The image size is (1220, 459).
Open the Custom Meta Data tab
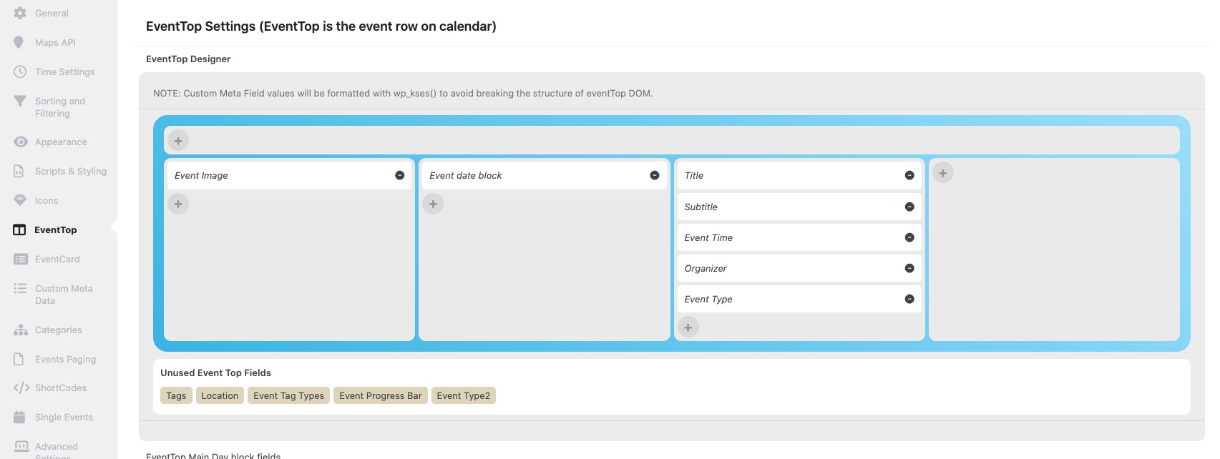tap(64, 295)
